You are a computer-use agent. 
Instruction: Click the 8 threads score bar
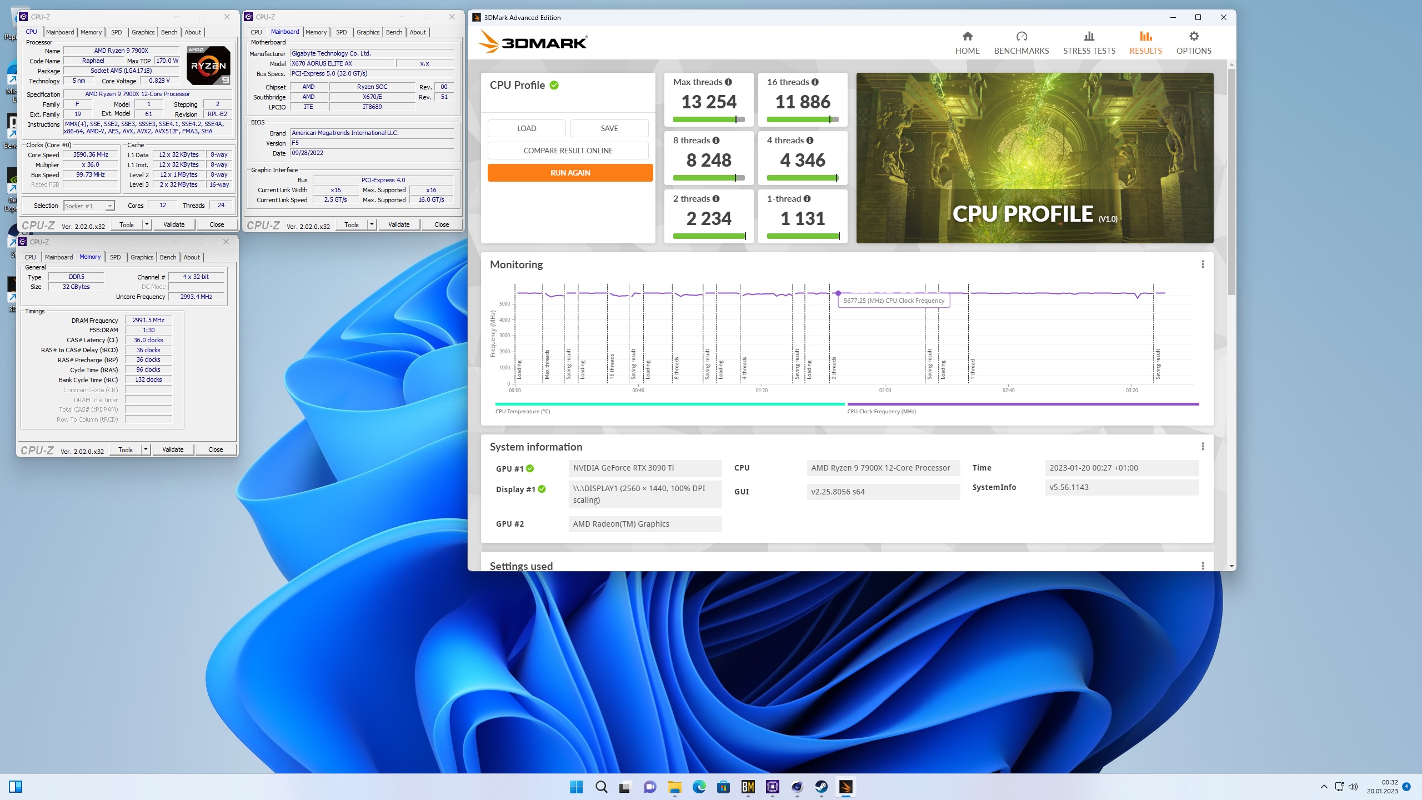pyautogui.click(x=708, y=178)
